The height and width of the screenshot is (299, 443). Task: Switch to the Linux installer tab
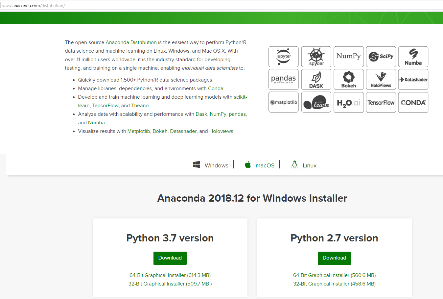pyautogui.click(x=304, y=165)
